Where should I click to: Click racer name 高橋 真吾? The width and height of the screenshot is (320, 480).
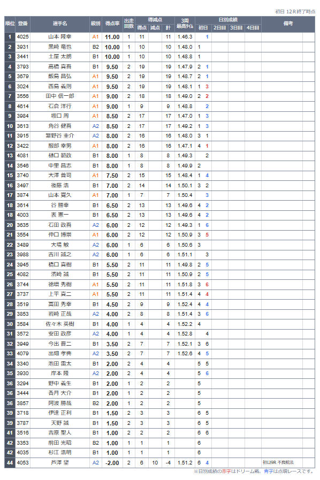click(60, 67)
